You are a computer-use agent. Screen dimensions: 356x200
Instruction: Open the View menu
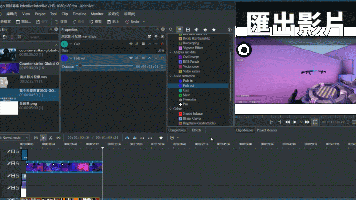pyautogui.click(x=26, y=14)
